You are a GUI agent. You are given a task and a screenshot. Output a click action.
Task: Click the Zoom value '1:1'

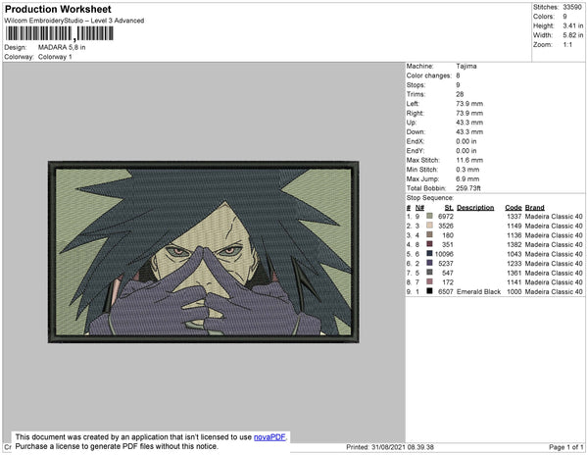[567, 45]
